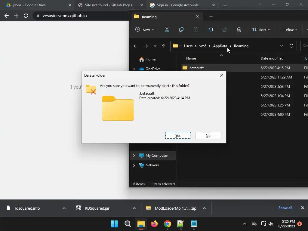
Task: Show hidden system tray icons
Action: (245, 224)
